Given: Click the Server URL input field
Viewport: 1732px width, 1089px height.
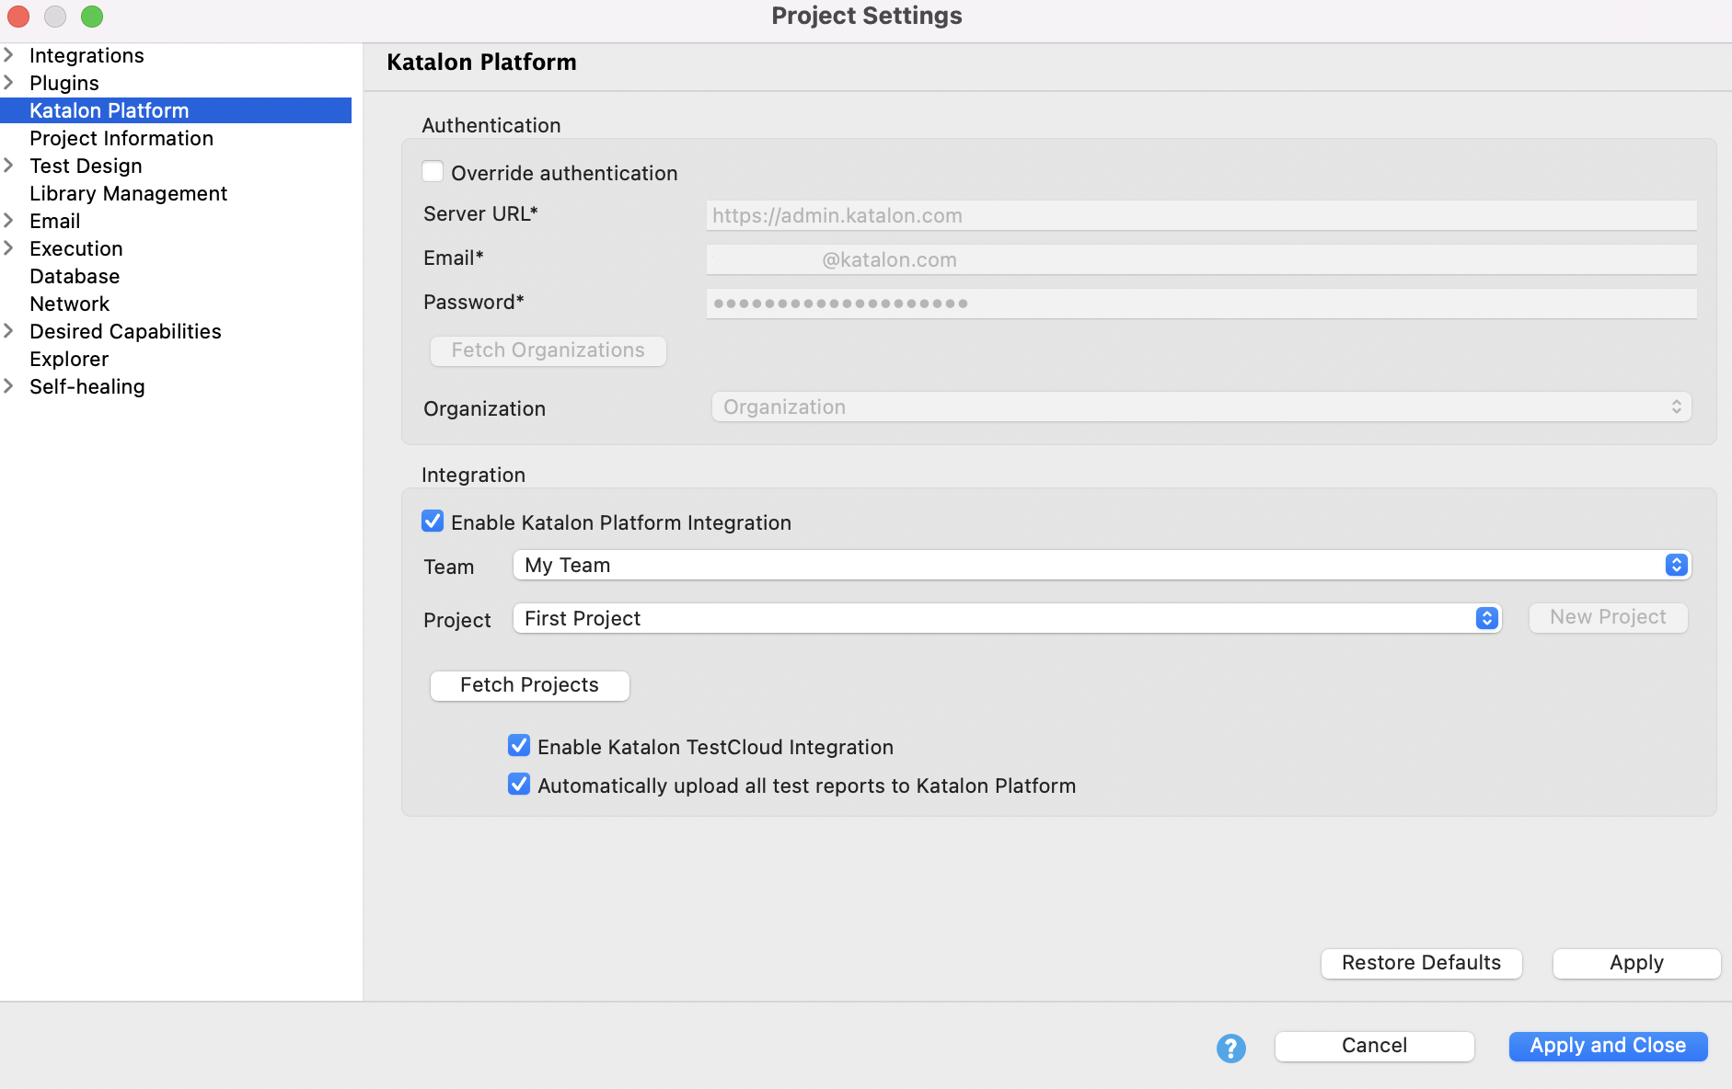Looking at the screenshot, I should click(x=1201, y=215).
